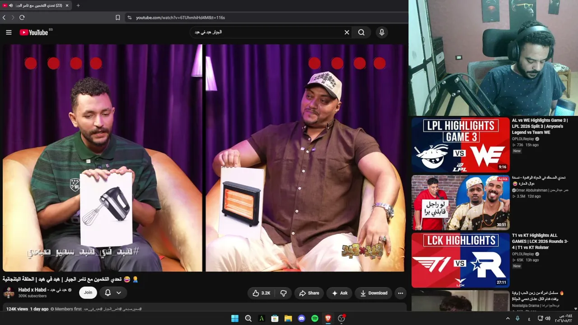Dislike the video
The image size is (578, 325).
click(284, 293)
